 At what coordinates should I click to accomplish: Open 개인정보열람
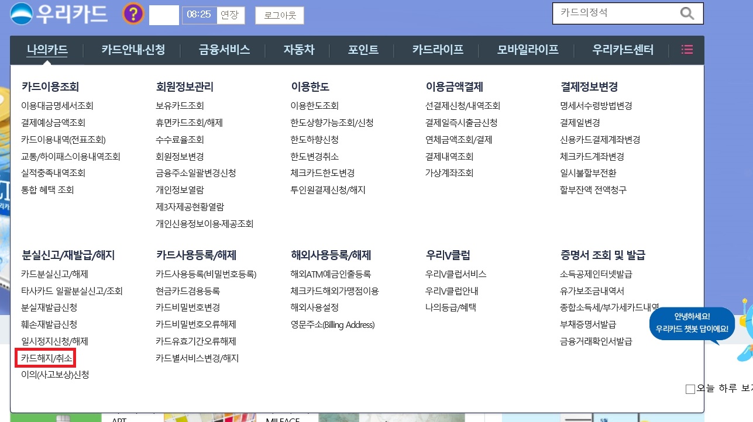(180, 190)
